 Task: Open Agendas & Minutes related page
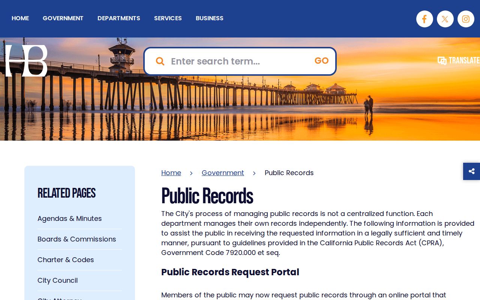[x=70, y=219]
